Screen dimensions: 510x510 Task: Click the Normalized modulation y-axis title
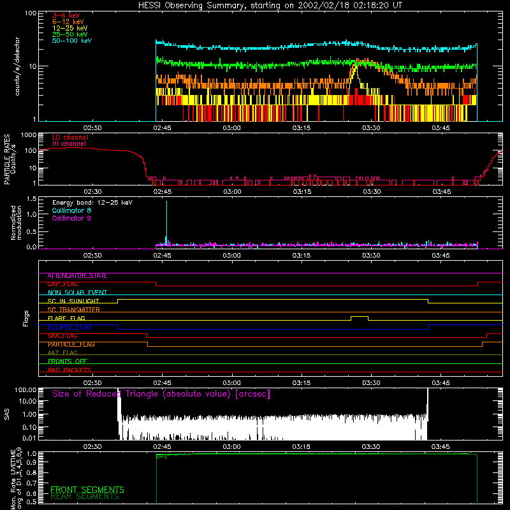16,222
